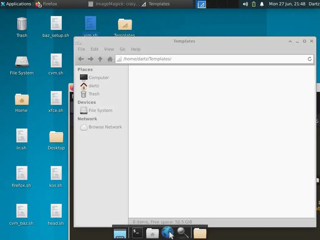Open the Go menu

(122, 49)
